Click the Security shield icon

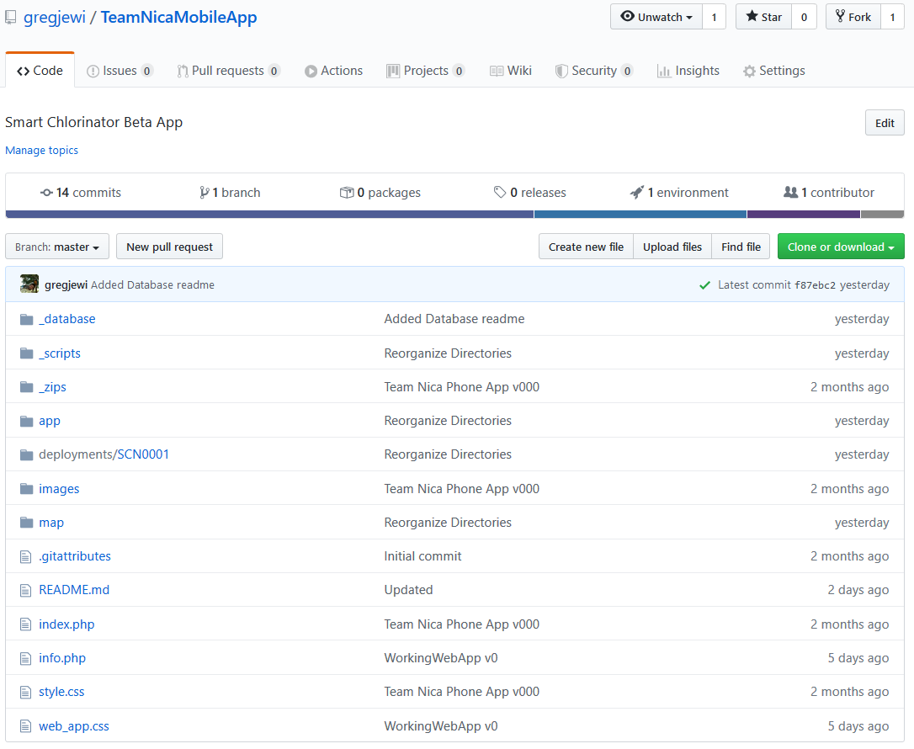pos(561,71)
